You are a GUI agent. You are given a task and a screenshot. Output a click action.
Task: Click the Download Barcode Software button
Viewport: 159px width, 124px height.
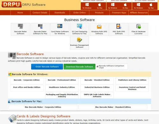[x=79, y=67]
